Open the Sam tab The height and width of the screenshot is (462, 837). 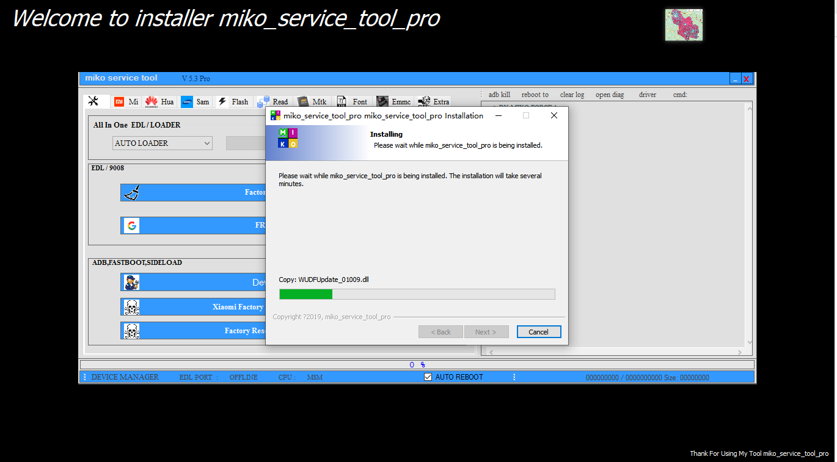pyautogui.click(x=196, y=102)
